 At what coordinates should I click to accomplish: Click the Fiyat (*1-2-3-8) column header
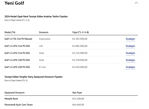pyautogui.click(x=81, y=32)
